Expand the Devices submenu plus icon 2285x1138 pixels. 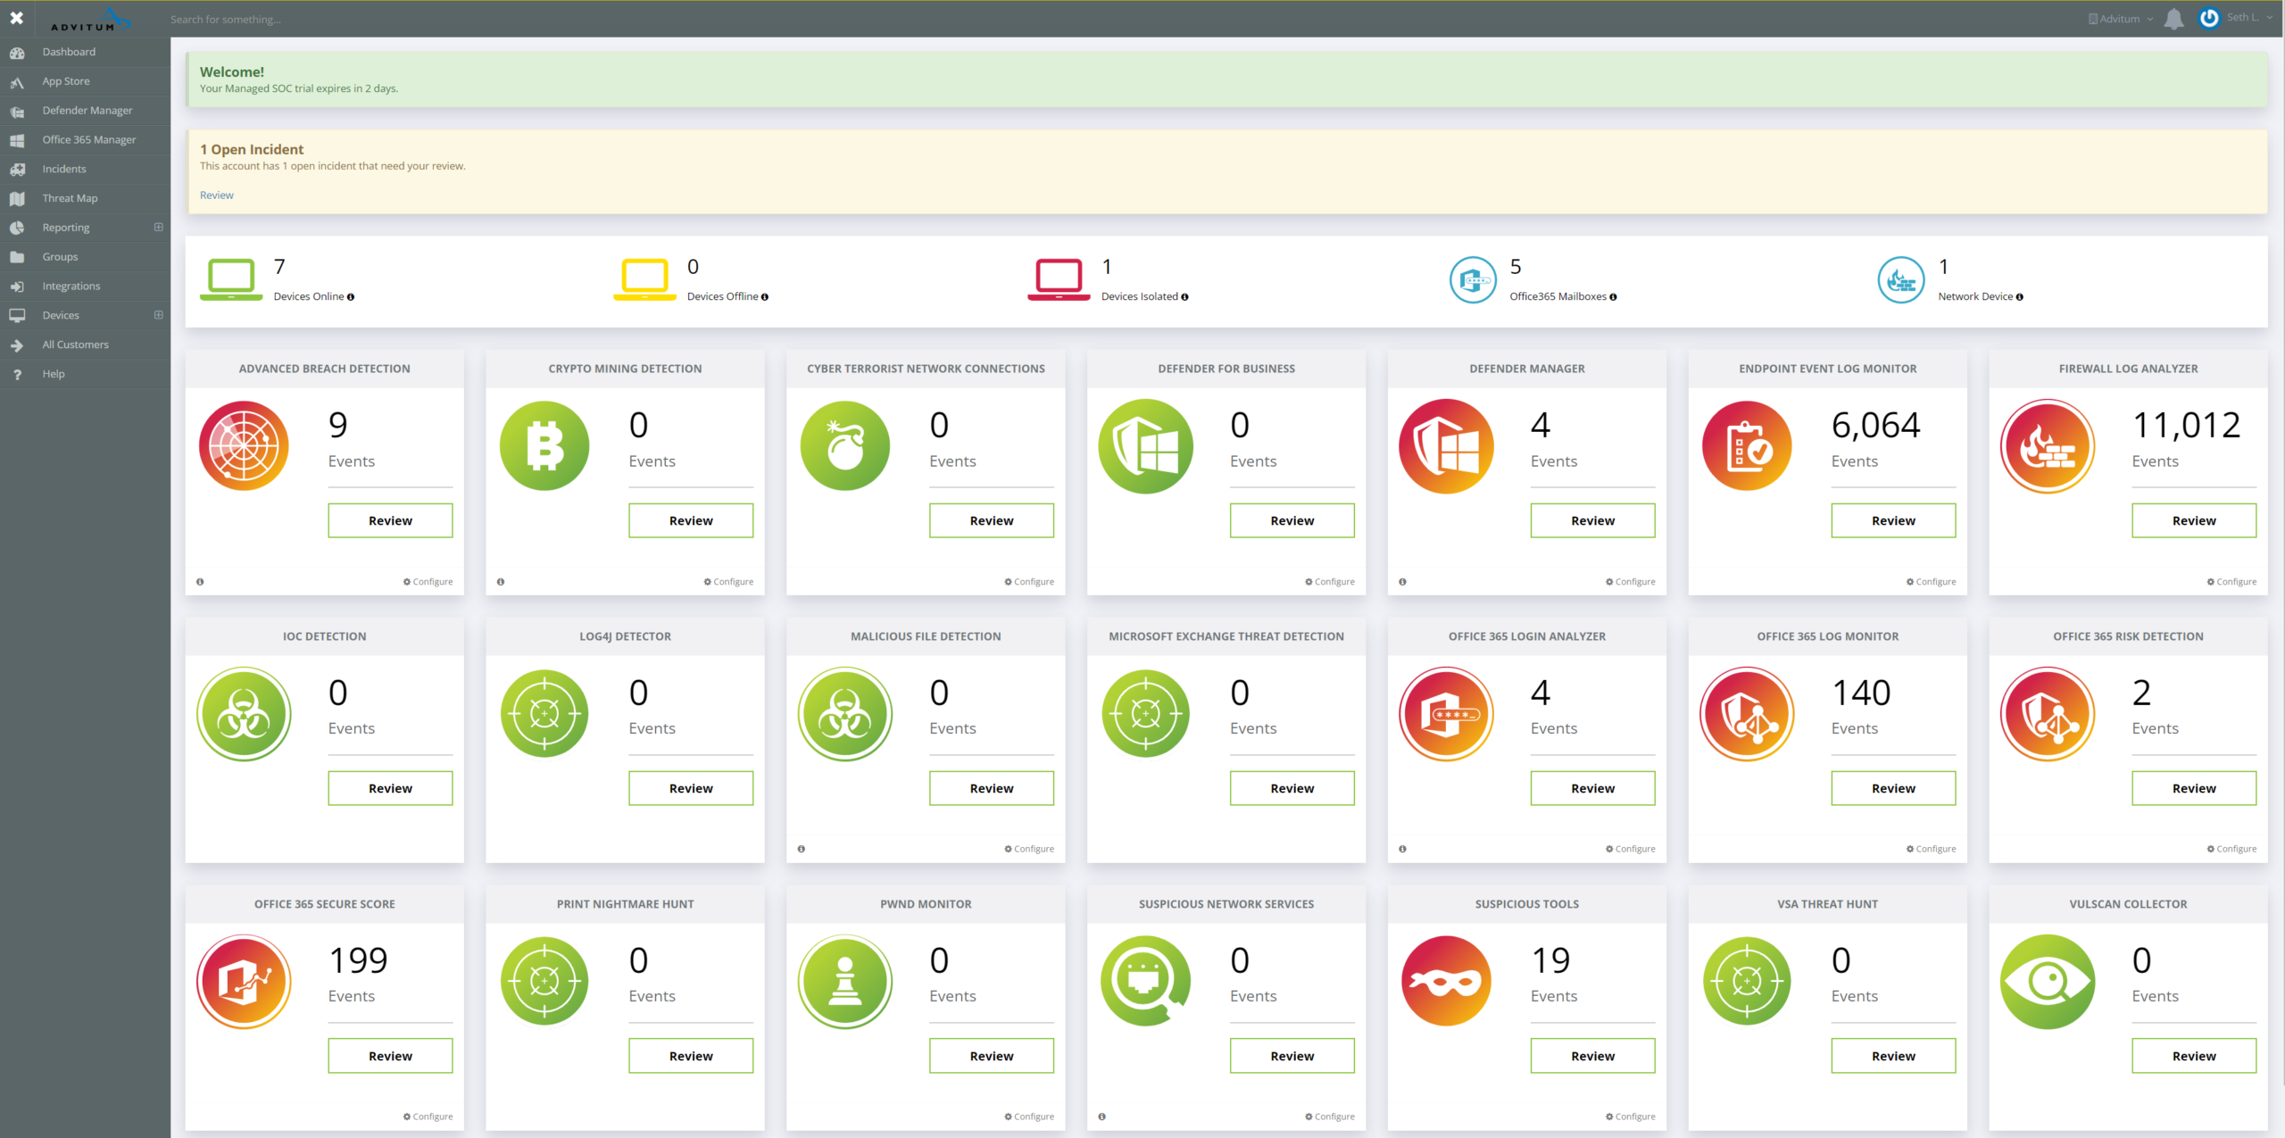point(159,315)
